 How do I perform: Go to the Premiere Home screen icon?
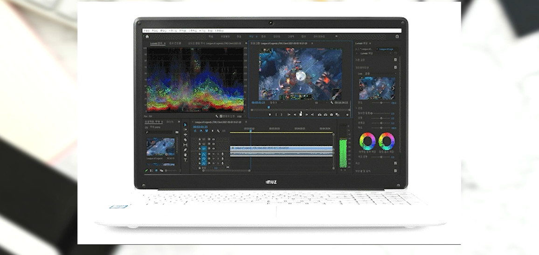click(147, 36)
